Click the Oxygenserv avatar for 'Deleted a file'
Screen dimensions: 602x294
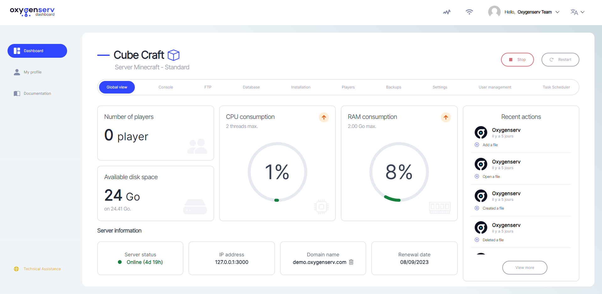click(x=481, y=227)
